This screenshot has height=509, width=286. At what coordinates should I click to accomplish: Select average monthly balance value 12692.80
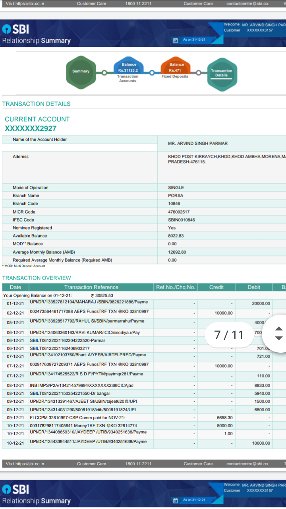coord(177,252)
